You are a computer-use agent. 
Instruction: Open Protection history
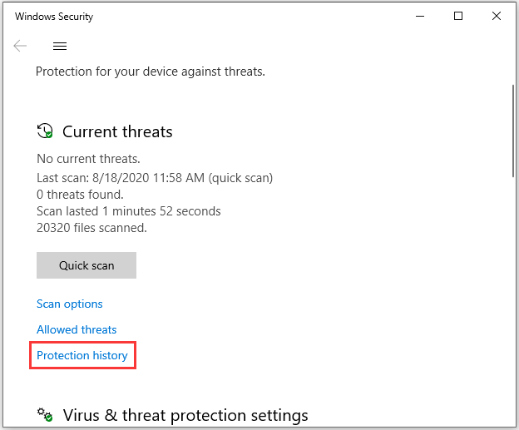(82, 356)
